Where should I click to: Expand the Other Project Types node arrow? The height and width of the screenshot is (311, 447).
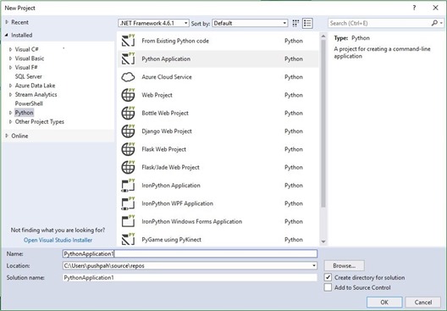tap(10, 122)
